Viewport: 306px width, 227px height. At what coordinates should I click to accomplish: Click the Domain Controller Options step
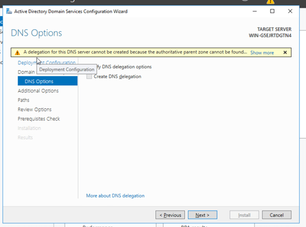(25, 72)
